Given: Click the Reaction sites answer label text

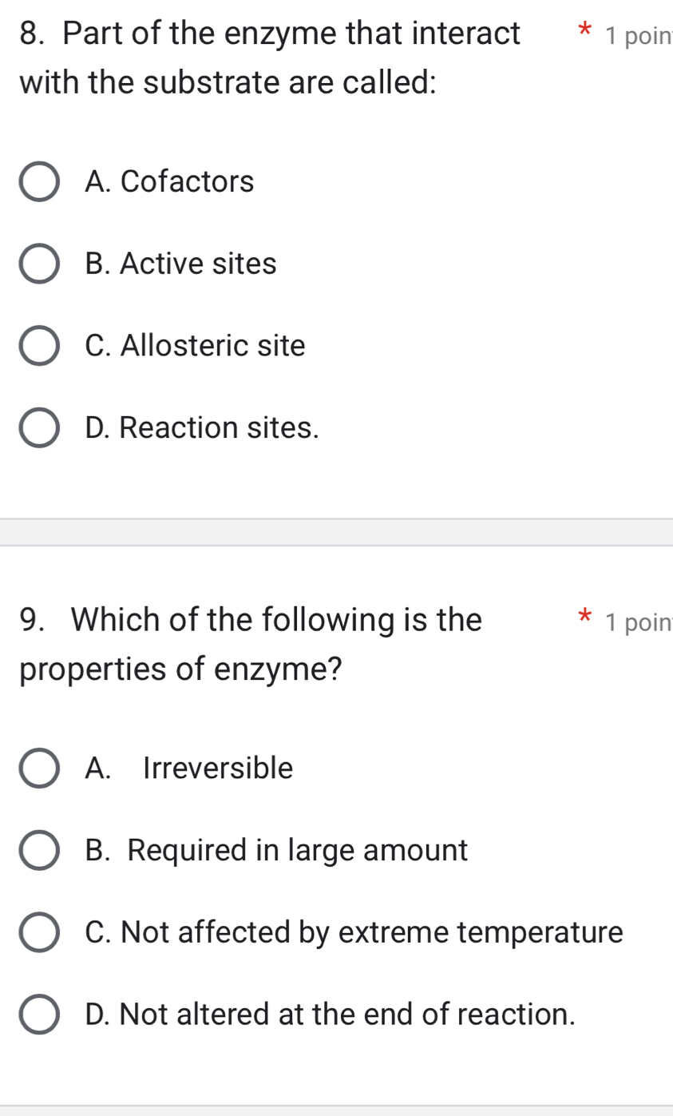Looking at the screenshot, I should (201, 427).
